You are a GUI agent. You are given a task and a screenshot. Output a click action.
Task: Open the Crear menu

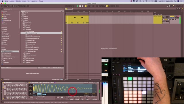point(24,1)
